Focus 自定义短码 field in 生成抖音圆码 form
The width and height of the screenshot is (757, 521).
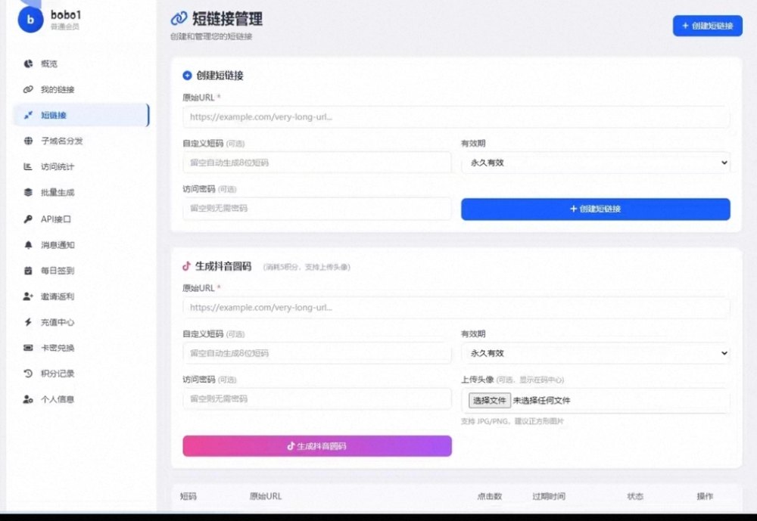pyautogui.click(x=317, y=353)
